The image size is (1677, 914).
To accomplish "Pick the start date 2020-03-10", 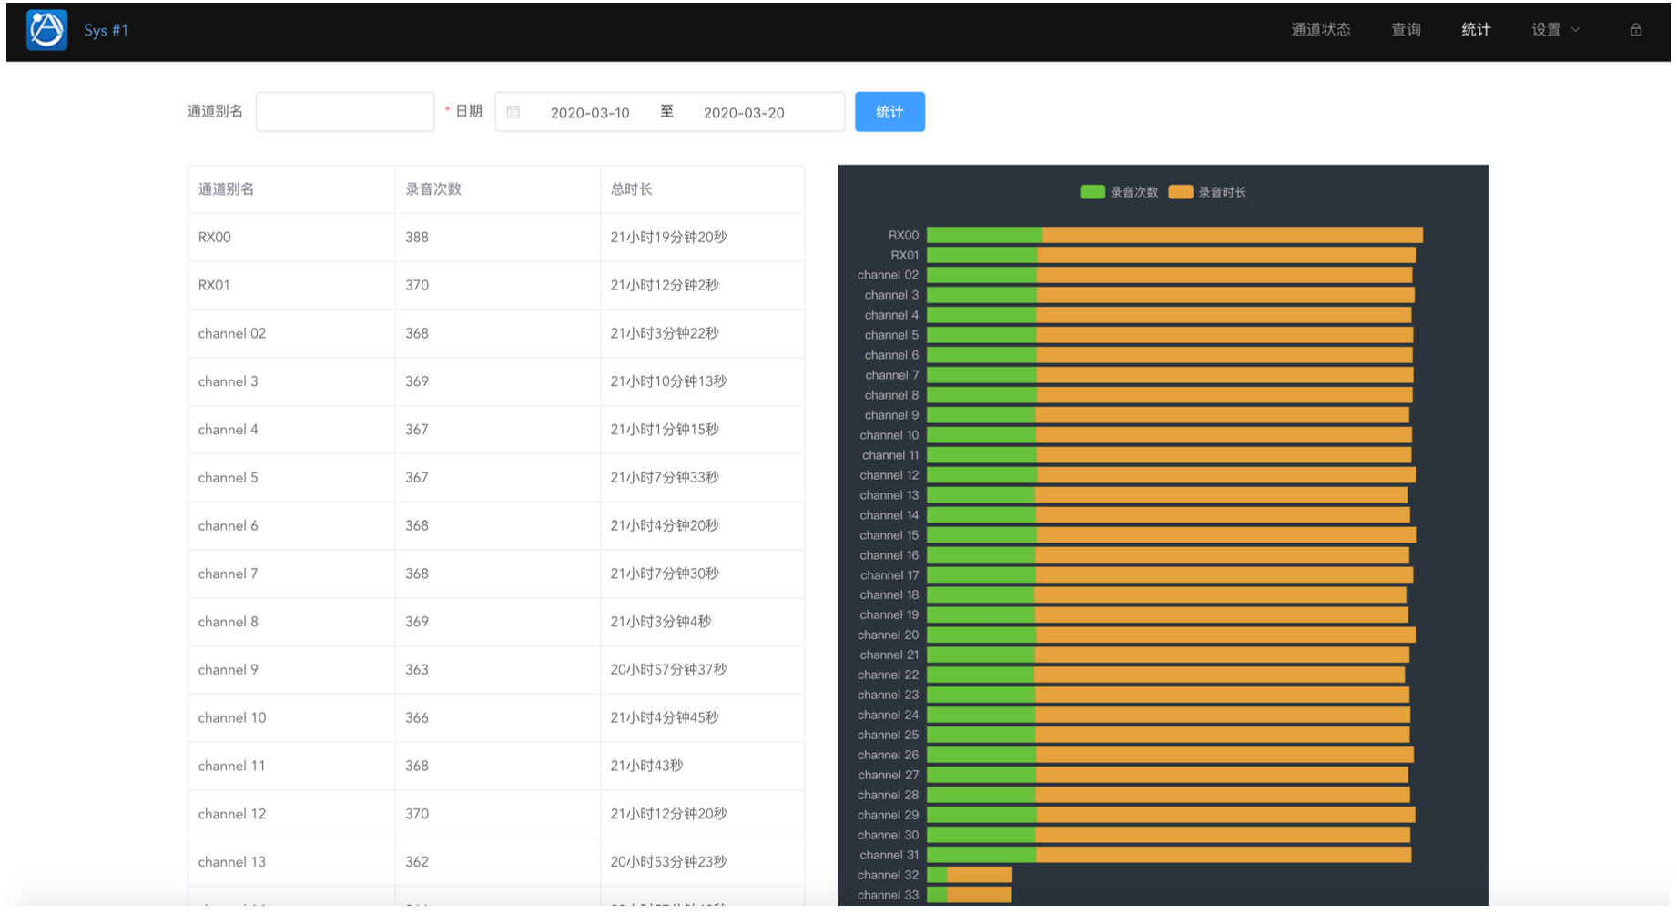I will [x=590, y=113].
